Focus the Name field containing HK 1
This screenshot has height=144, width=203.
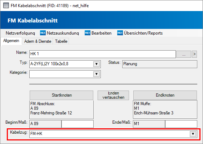103,54
